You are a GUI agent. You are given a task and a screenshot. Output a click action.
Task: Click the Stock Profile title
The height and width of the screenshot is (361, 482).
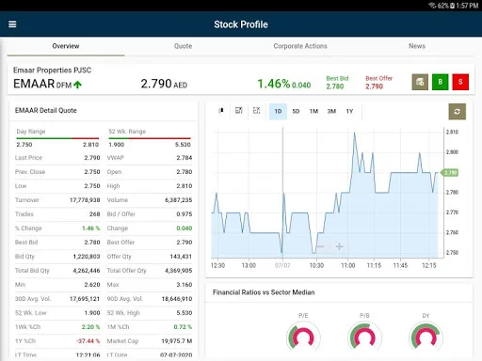pyautogui.click(x=241, y=24)
